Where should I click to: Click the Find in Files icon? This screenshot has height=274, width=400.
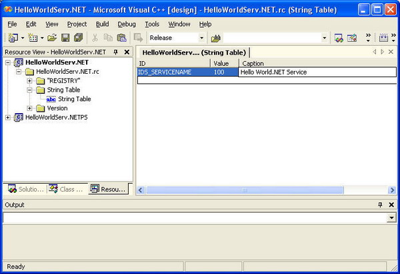pos(216,38)
